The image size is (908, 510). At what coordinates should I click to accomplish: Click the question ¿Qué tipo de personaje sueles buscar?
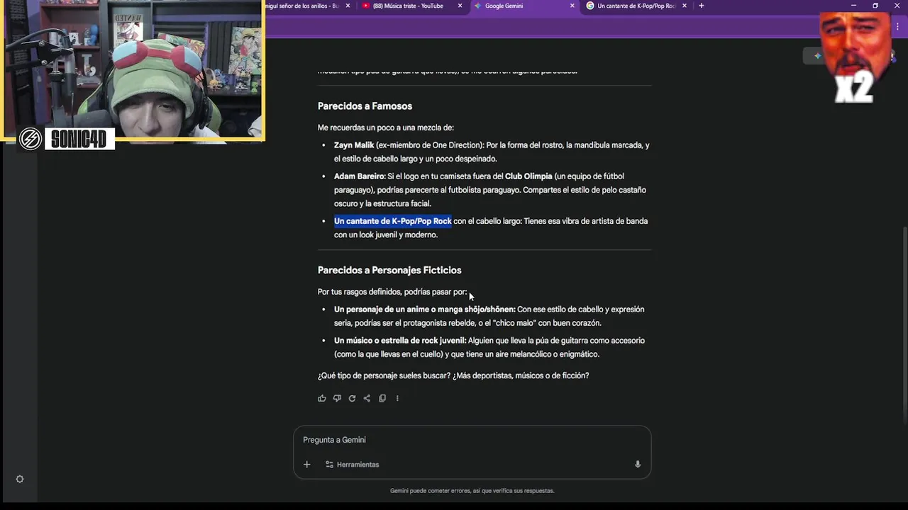[x=384, y=376]
